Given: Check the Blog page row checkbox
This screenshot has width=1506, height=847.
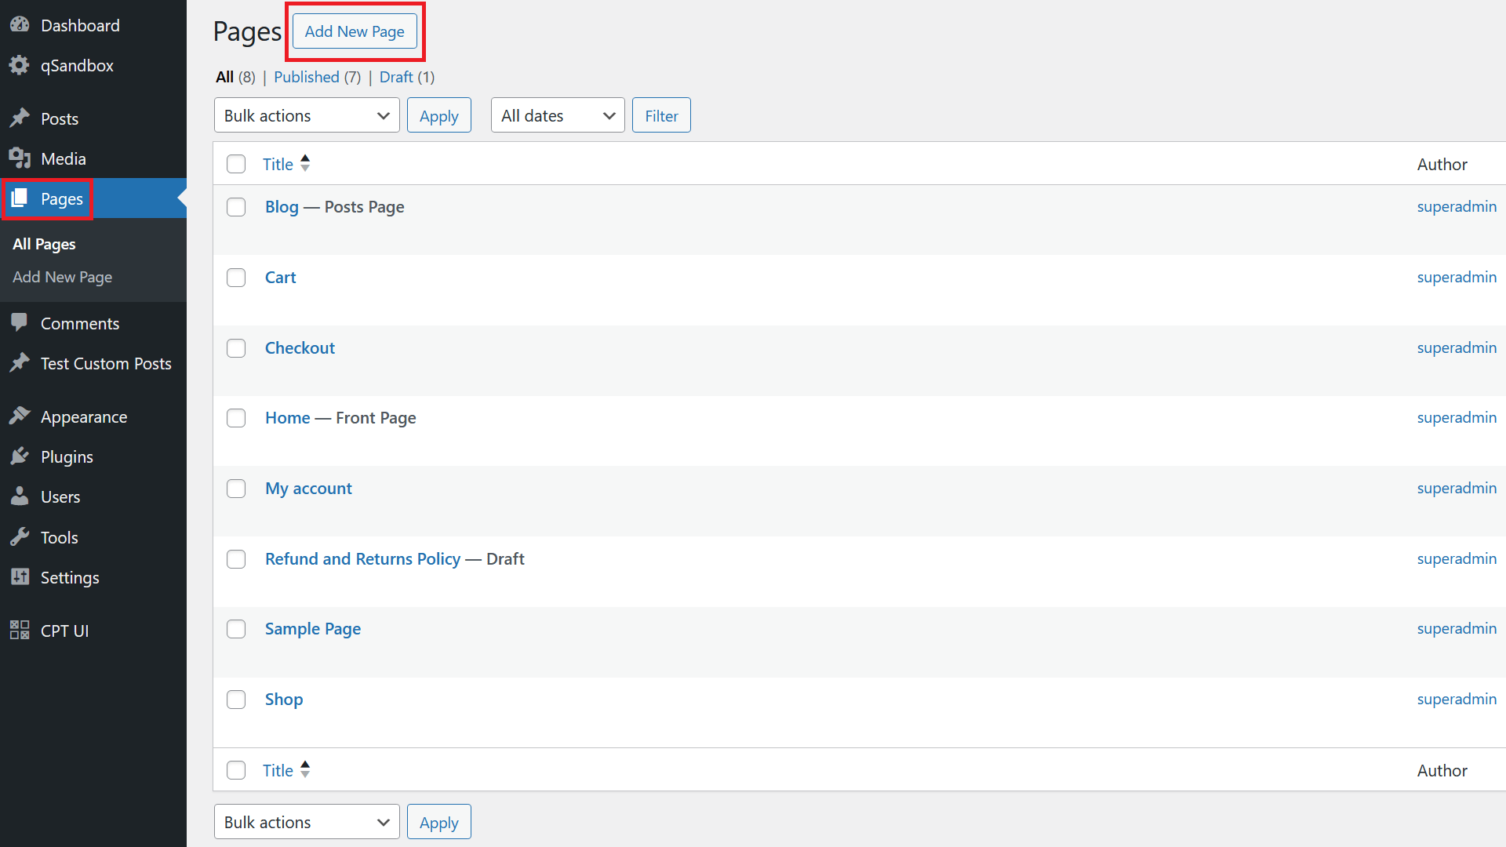Looking at the screenshot, I should tap(236, 207).
